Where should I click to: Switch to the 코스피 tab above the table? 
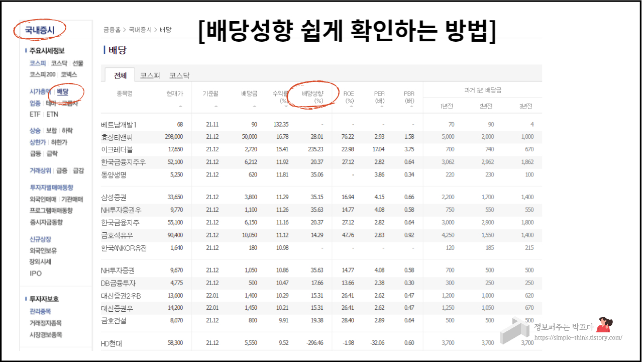(150, 75)
